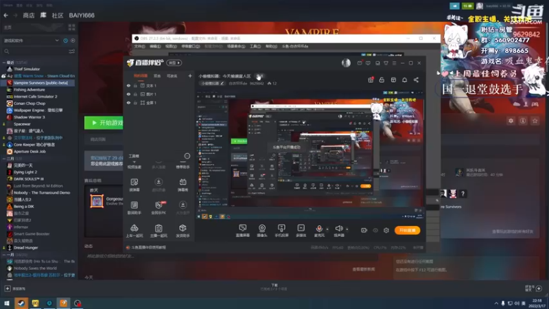Toggle visibility of 图片 1 source
Image resolution: width=549 pixels, height=309 pixels.
[x=128, y=94]
